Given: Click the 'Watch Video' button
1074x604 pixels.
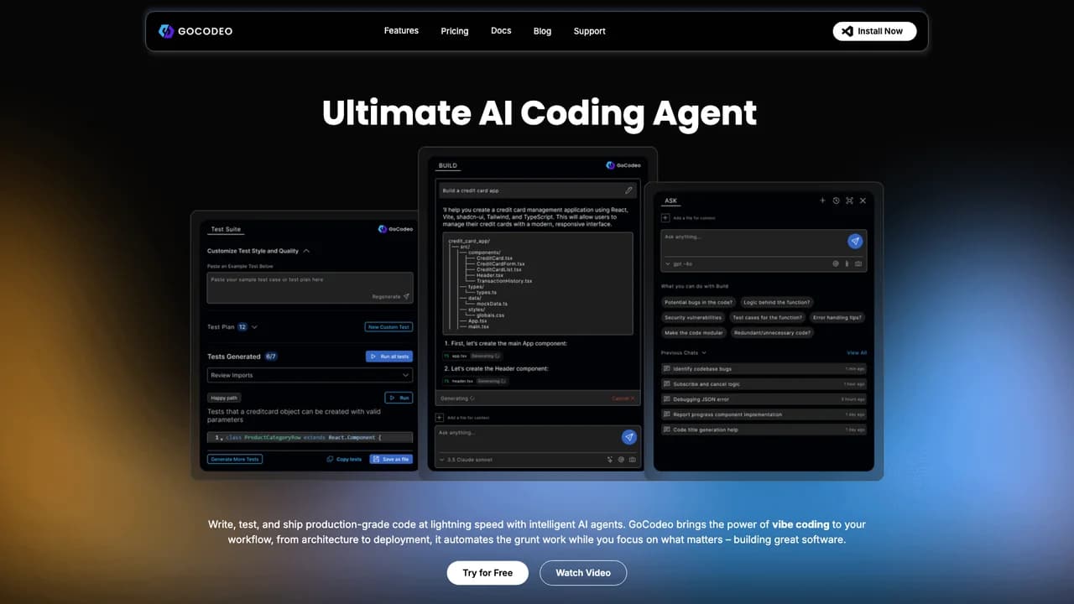Looking at the screenshot, I should pos(583,573).
